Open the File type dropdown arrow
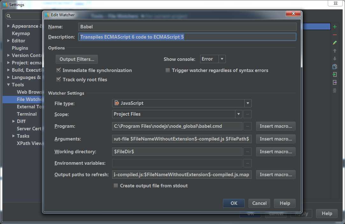The image size is (345, 224). [248, 103]
